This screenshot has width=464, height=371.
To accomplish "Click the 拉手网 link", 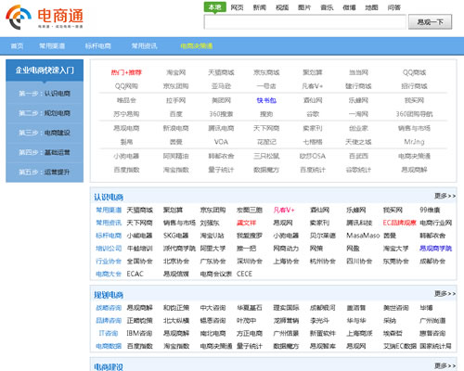I will (x=176, y=100).
